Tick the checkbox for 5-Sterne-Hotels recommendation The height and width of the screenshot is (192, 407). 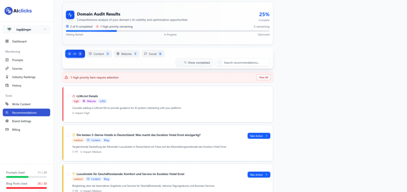[68, 135]
